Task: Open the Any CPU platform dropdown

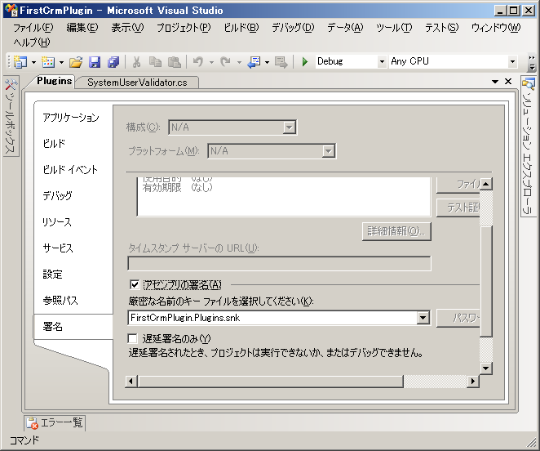Action: [x=511, y=61]
